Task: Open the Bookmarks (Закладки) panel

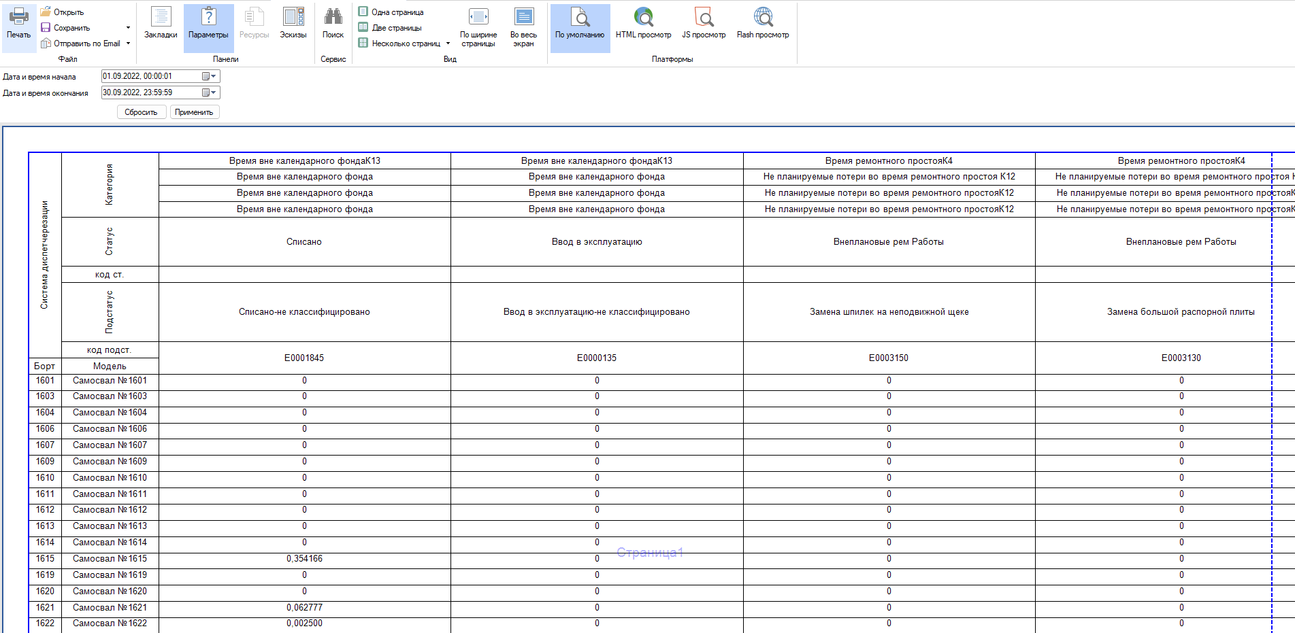Action: [161, 24]
